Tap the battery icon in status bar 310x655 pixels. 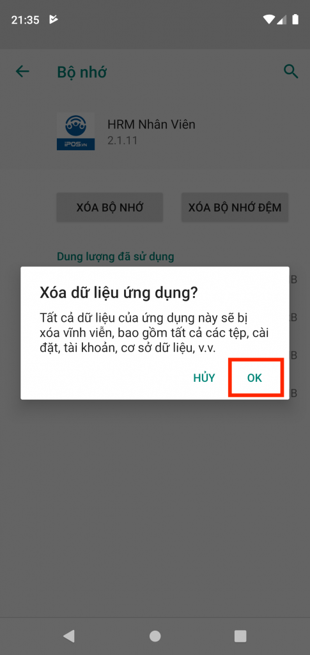tap(295, 19)
